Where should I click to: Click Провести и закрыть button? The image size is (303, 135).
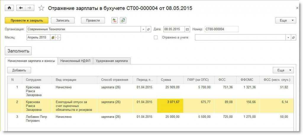click(27, 20)
